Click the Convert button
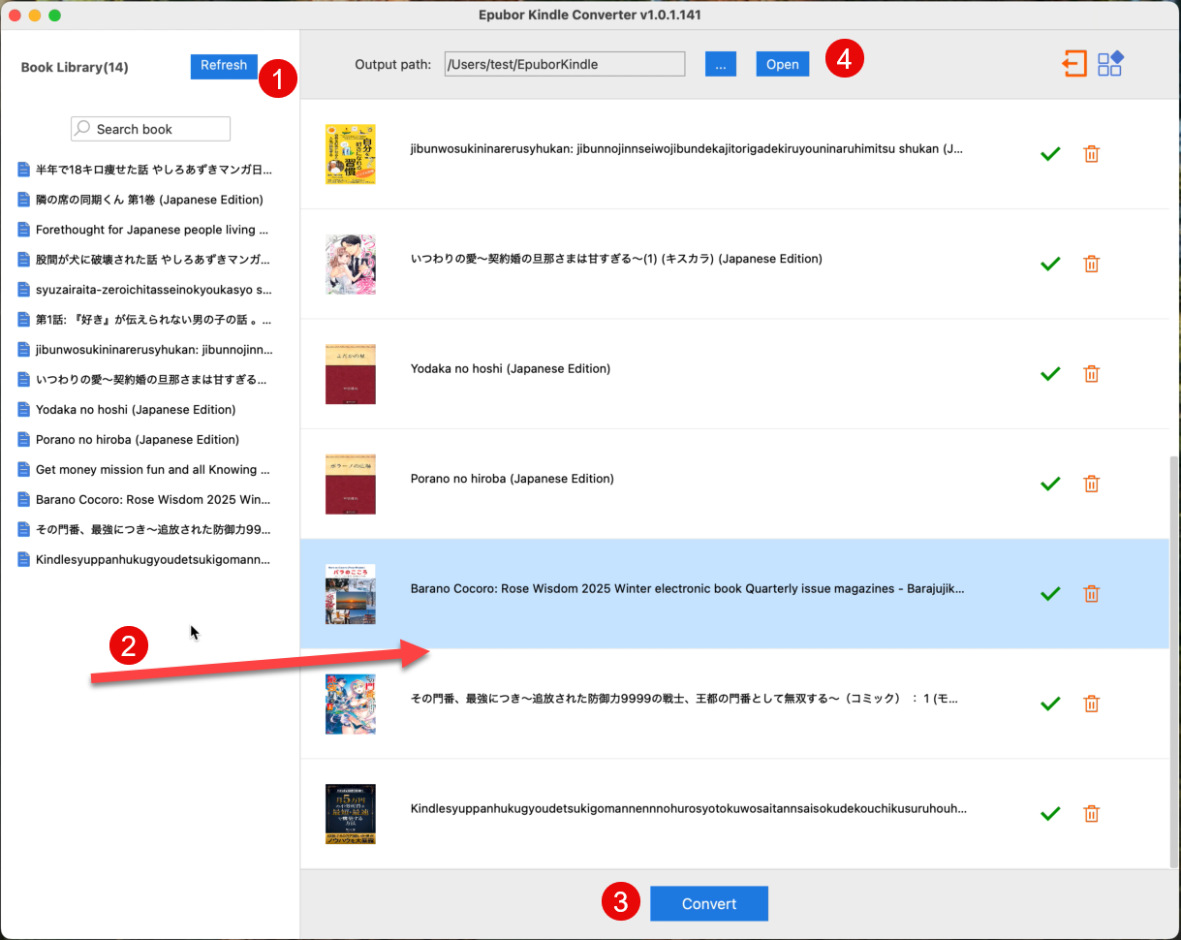This screenshot has height=940, width=1181. pos(709,903)
